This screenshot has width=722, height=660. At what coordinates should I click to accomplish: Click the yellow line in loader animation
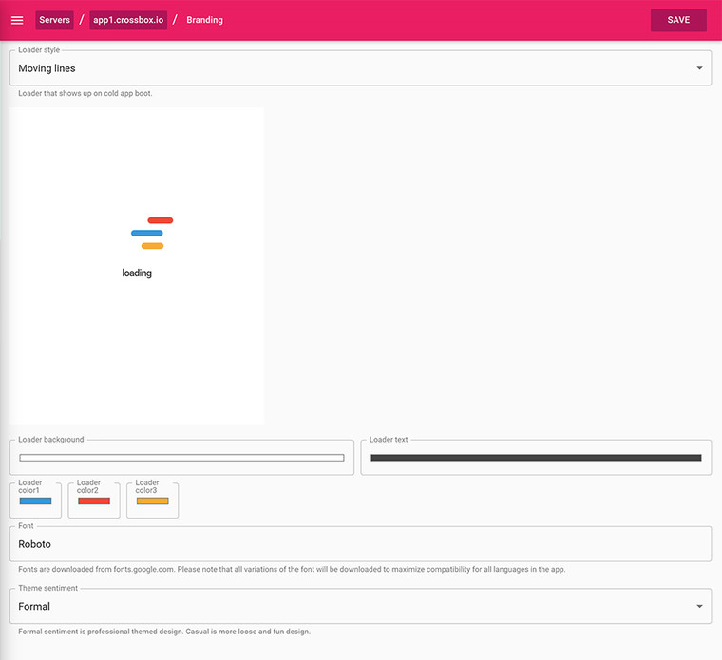tap(152, 246)
